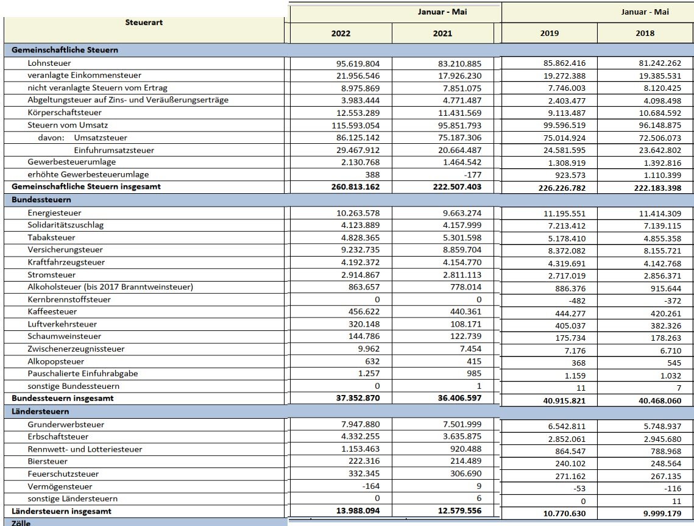
Task: Select the erhöhte Gewerbesteuerumlage row label
Action: 88,174
